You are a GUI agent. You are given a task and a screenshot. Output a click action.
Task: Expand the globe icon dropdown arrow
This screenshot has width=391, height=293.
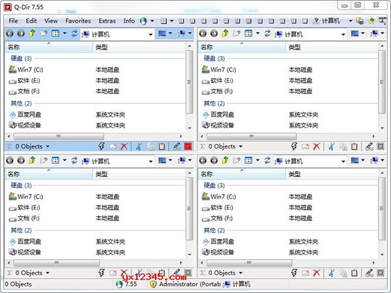point(152,21)
